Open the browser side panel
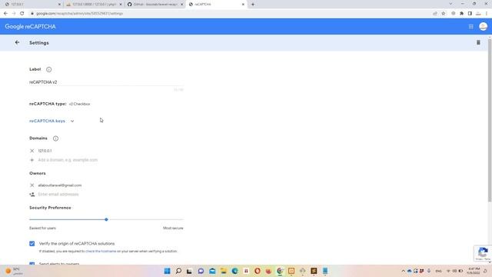The width and height of the screenshot is (492, 277). tap(470, 14)
